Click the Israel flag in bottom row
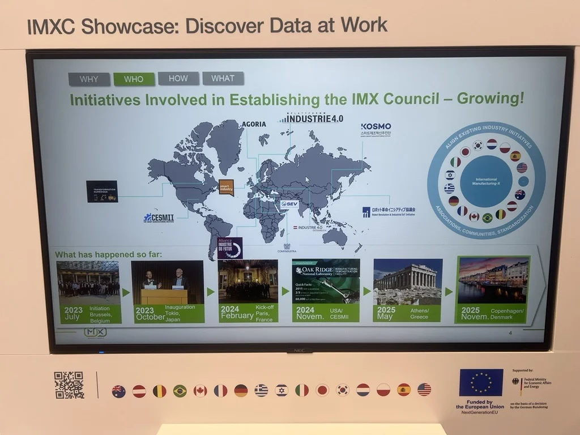Viewport: 580px width, 435px height. coord(282,390)
